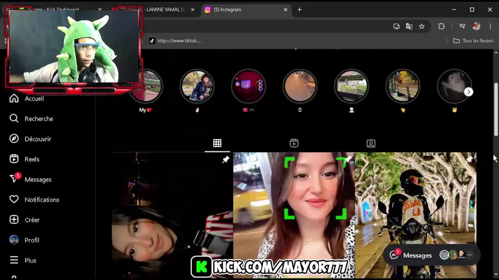Open the 'My' story highlight
This screenshot has width=499, height=280.
coord(146,86)
